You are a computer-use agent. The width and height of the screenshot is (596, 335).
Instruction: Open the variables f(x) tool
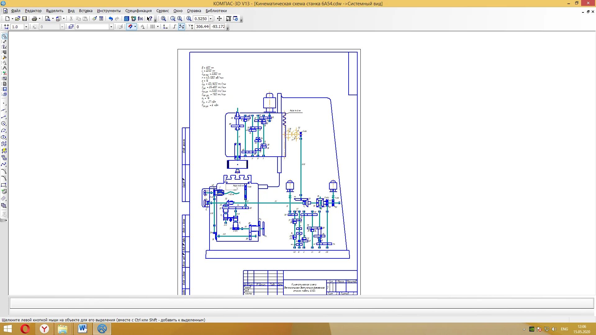tap(140, 19)
